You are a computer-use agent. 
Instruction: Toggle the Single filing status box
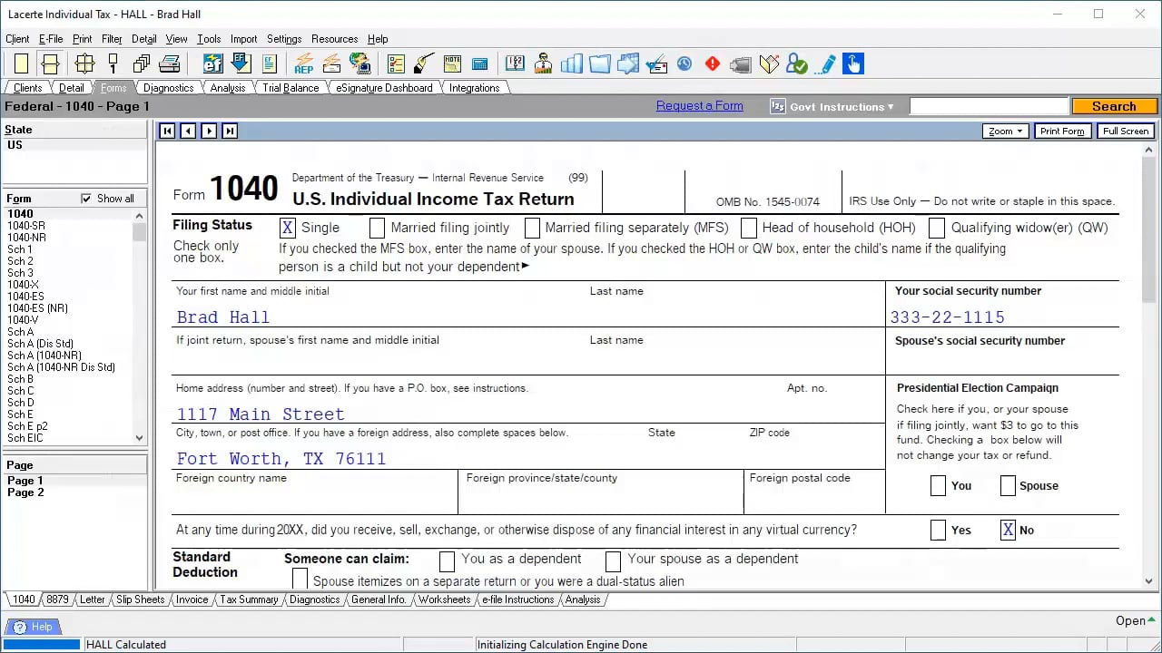click(288, 228)
